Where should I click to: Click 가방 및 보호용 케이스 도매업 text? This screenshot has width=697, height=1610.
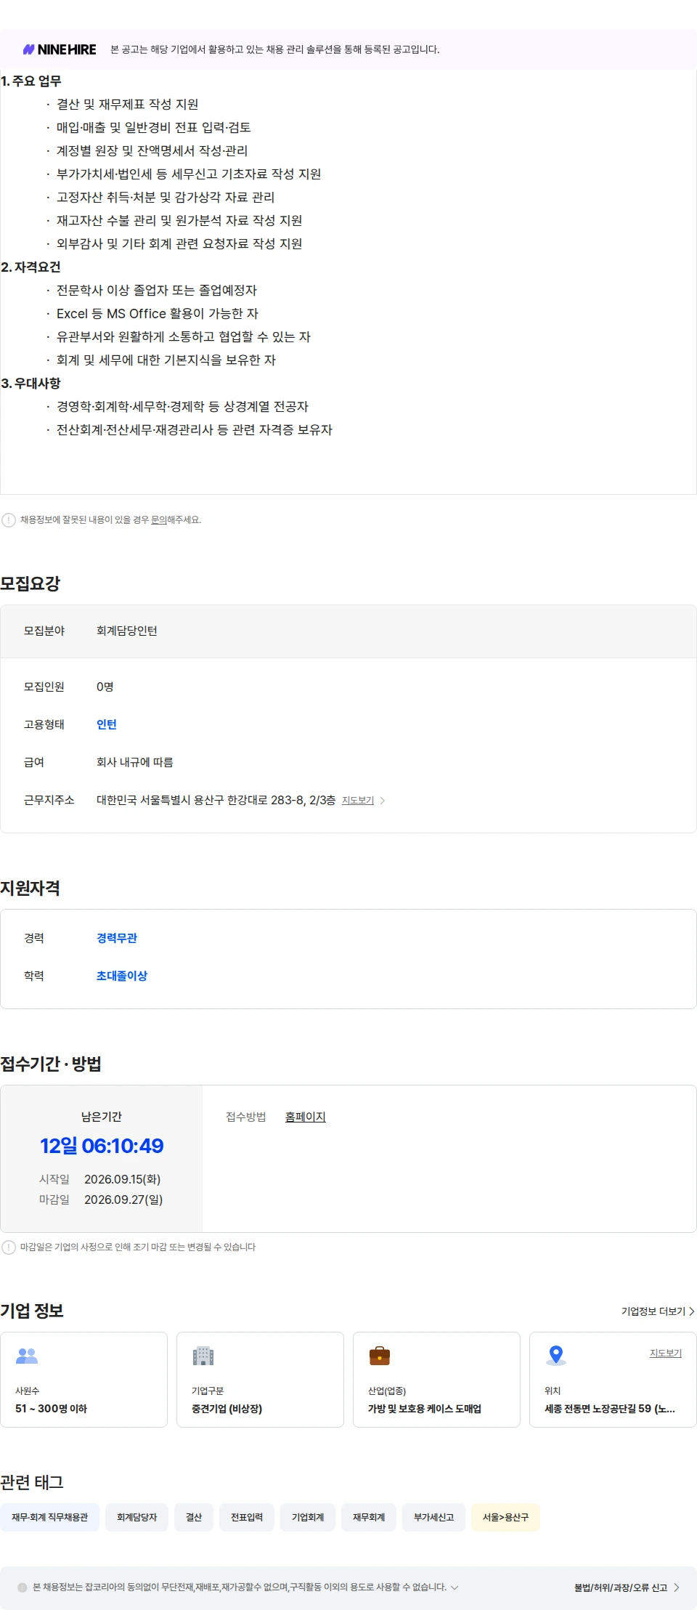(x=425, y=1409)
